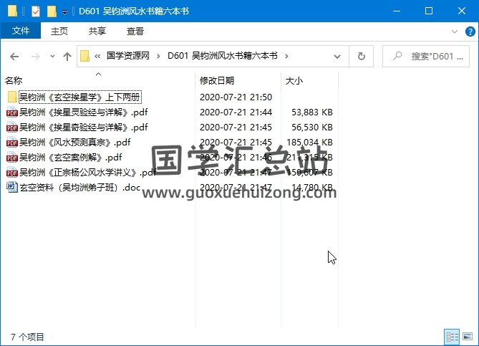Sort files by the 修改日期 column header
Viewport: 479px width, 346px height.
point(217,81)
